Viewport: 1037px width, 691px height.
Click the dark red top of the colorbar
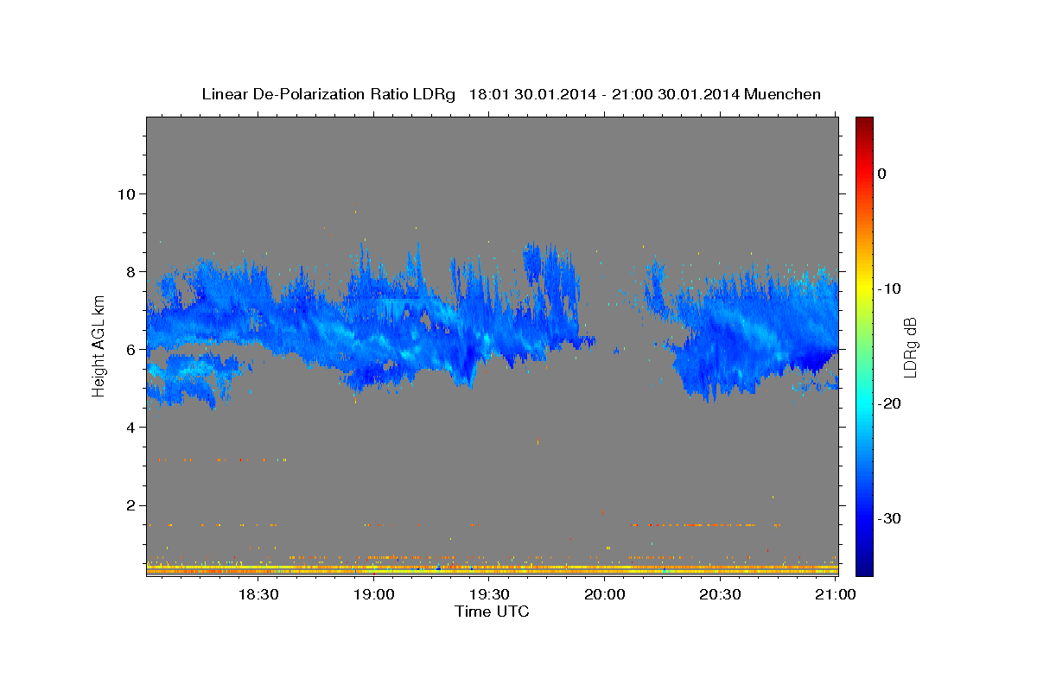point(864,124)
